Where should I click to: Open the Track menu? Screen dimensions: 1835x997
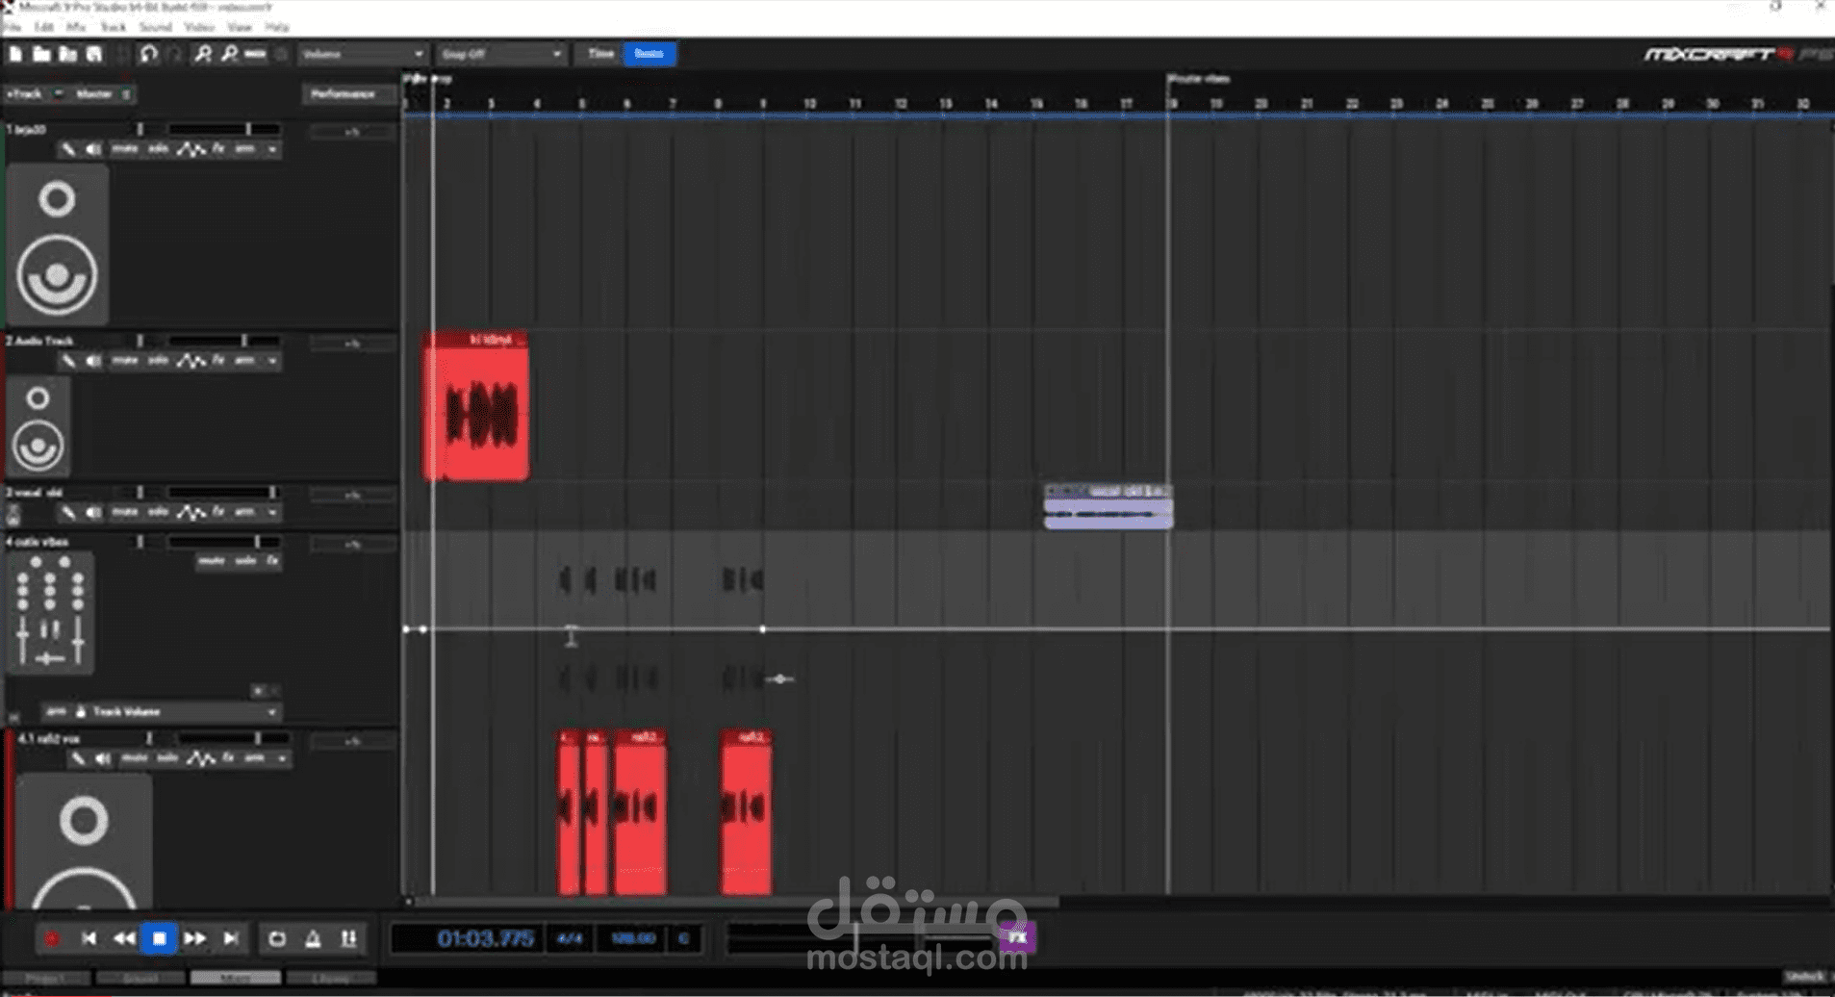click(113, 27)
